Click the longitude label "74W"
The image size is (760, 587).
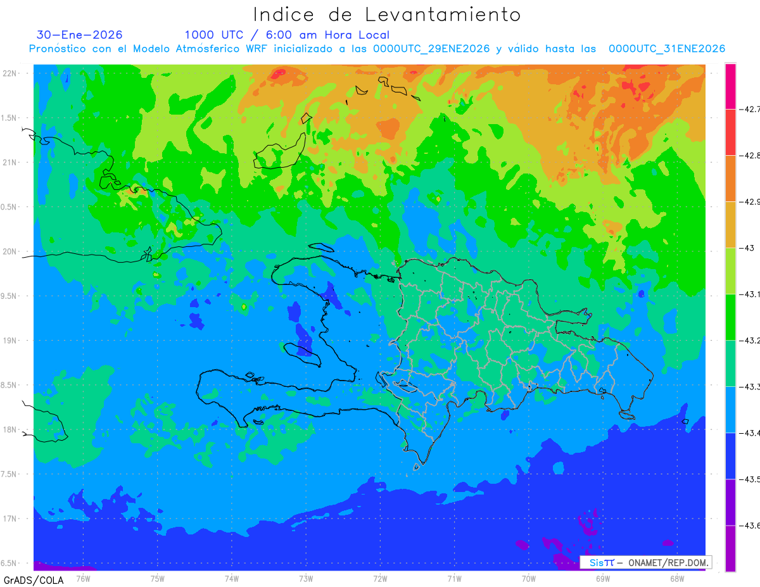tap(232, 578)
